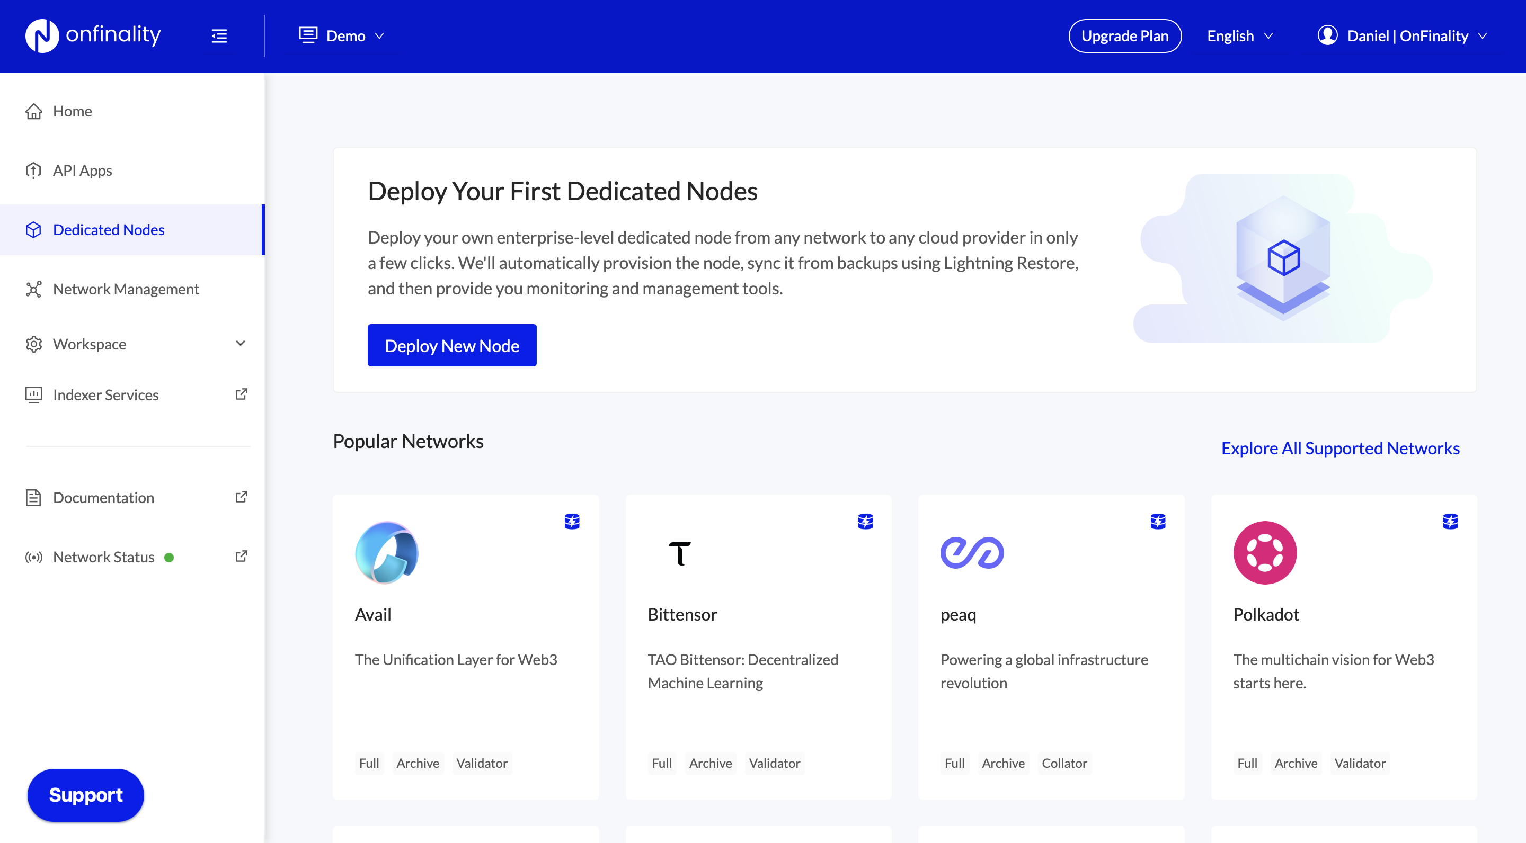Click the Upgrade Plan button
The width and height of the screenshot is (1526, 843).
[1124, 36]
